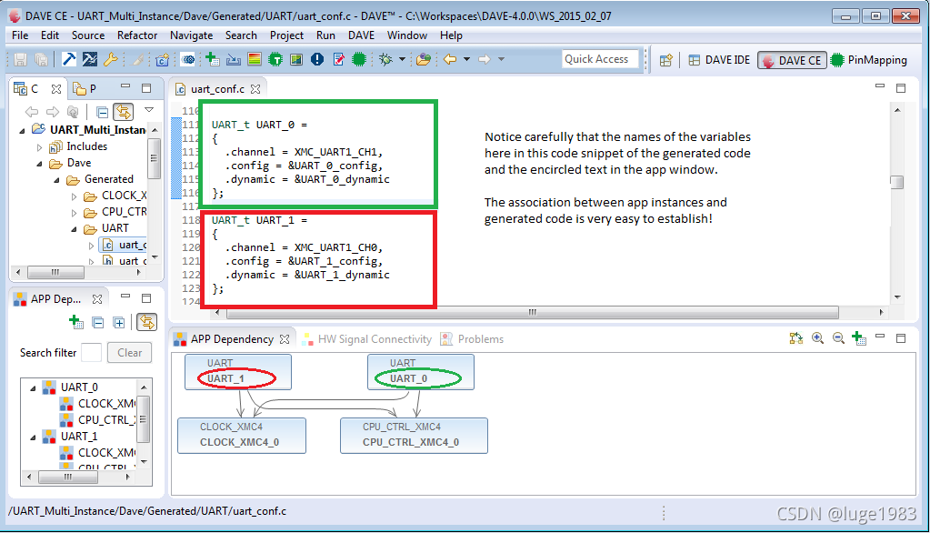Switch to the PinMapping perspective

(x=869, y=60)
